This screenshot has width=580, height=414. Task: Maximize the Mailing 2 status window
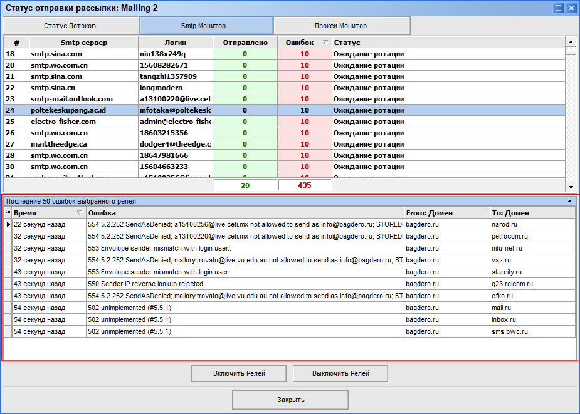(559, 8)
